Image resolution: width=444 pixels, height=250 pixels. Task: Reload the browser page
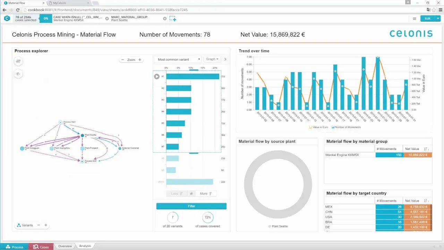[18, 10]
